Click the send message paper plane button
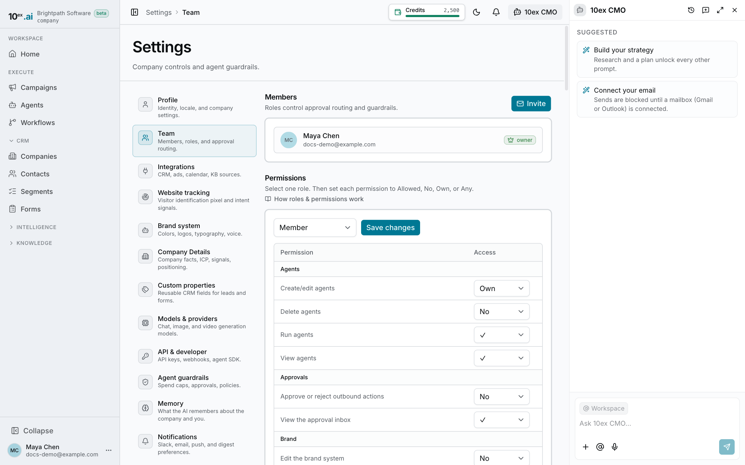745x465 pixels. point(727,447)
